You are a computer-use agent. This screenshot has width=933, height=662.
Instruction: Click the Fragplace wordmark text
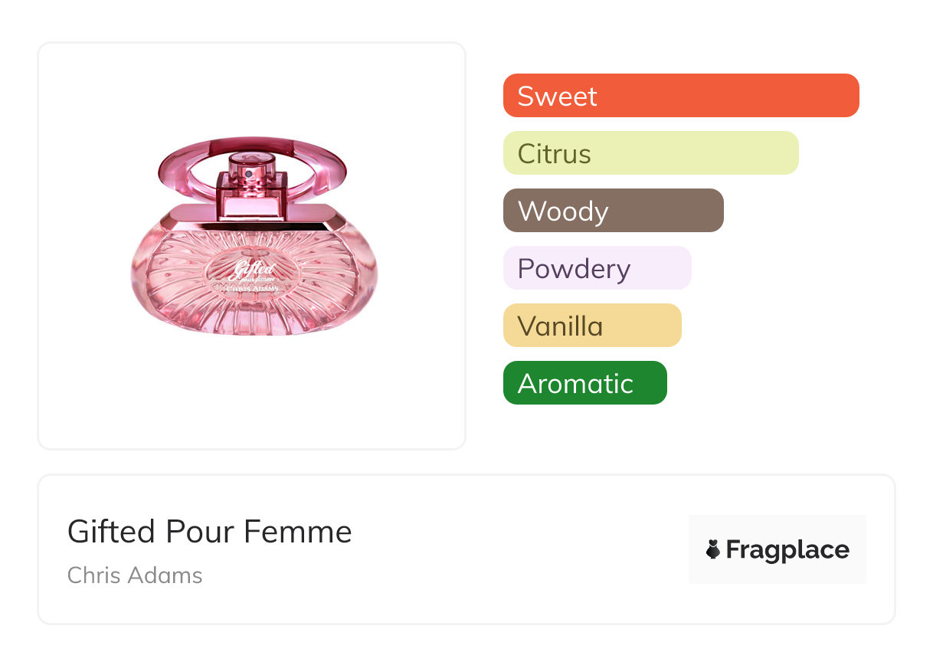coord(787,549)
